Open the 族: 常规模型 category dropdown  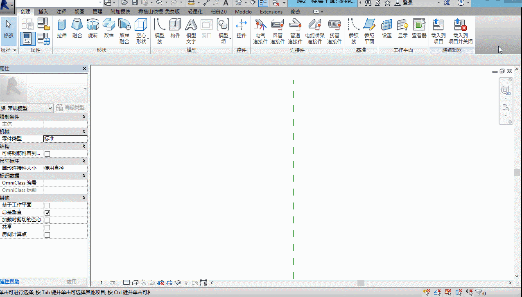pos(27,108)
